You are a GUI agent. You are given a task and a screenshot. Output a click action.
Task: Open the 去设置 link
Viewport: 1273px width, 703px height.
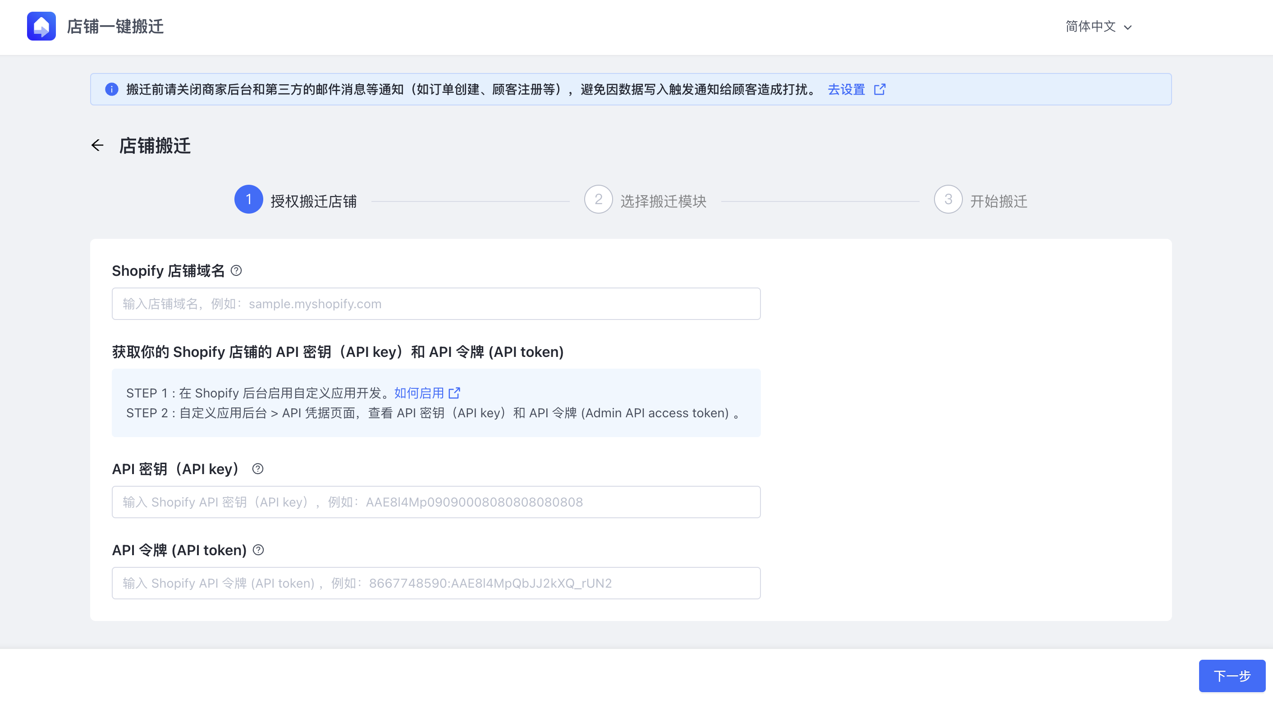point(846,89)
